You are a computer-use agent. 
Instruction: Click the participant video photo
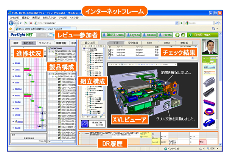210,47
